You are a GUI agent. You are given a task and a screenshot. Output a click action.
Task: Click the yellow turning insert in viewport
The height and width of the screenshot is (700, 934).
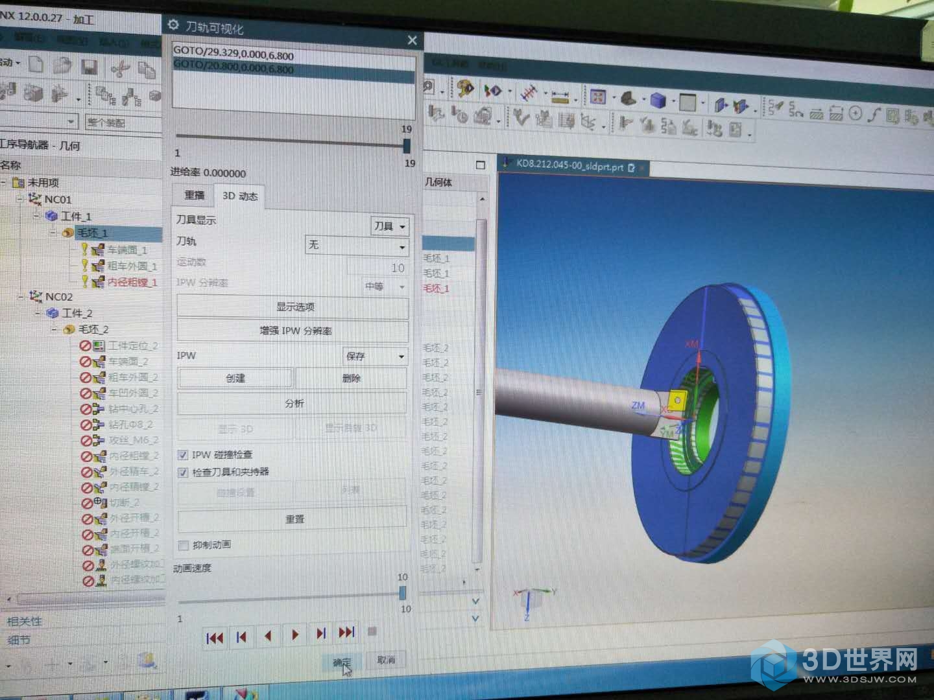pyautogui.click(x=678, y=401)
